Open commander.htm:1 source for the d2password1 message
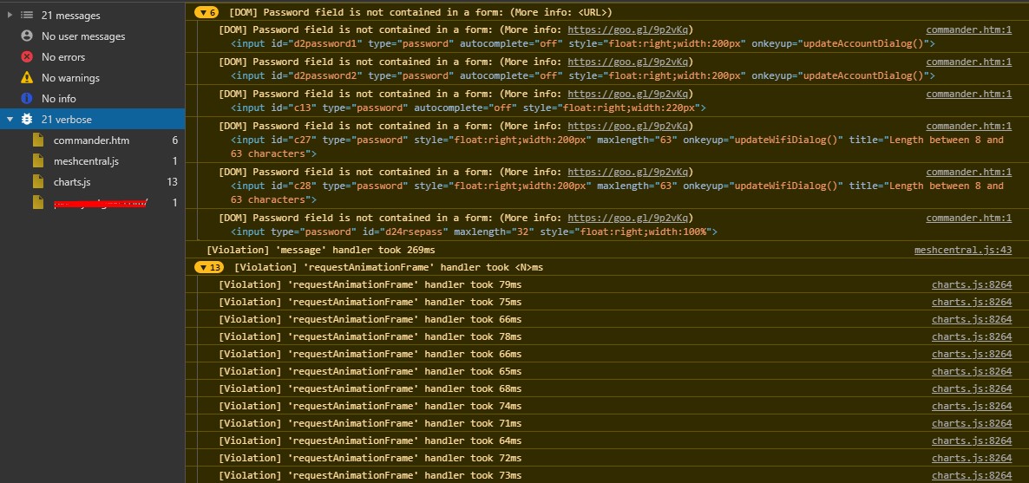 coord(968,29)
